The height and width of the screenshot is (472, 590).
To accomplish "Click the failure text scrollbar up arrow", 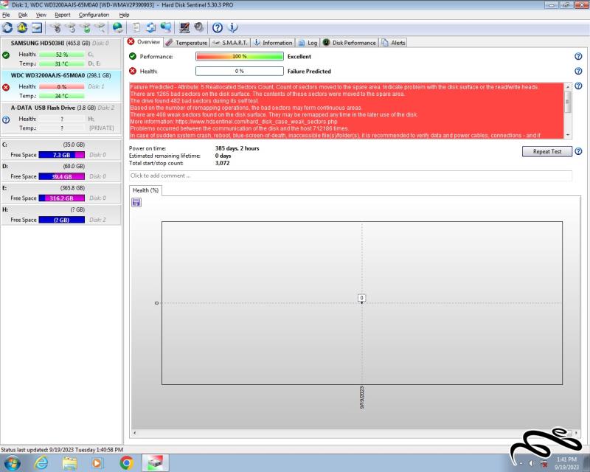I will (x=568, y=87).
